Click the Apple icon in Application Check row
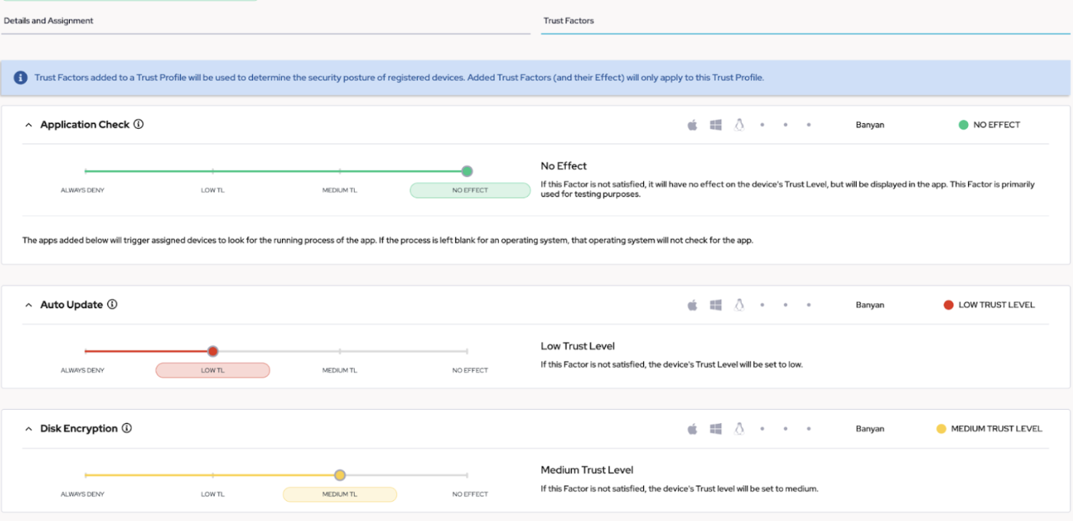 coord(692,125)
